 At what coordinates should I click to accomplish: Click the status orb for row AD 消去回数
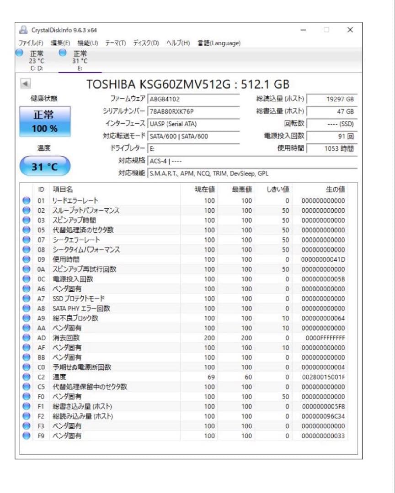[27, 338]
